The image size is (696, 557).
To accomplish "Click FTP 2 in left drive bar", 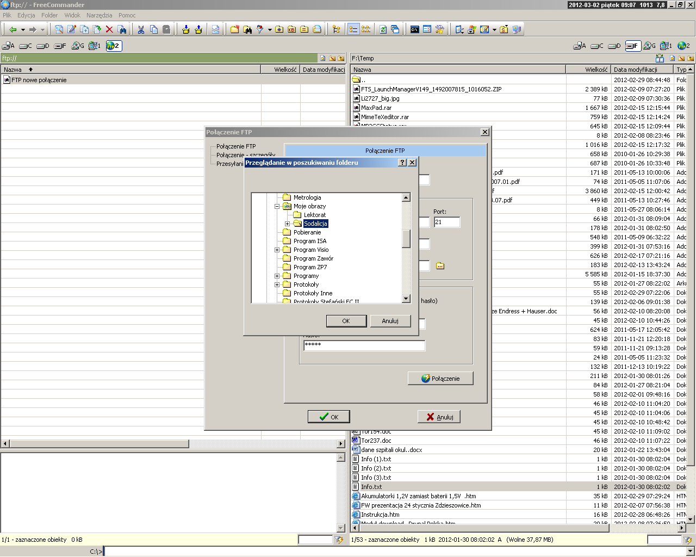I will coord(114,46).
